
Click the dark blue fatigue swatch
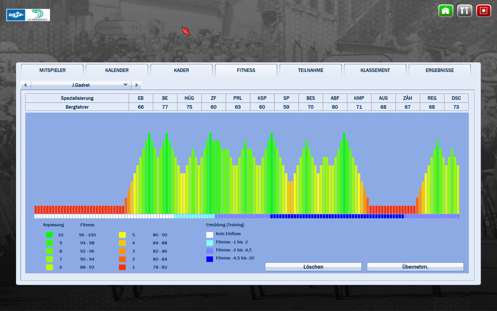209,259
